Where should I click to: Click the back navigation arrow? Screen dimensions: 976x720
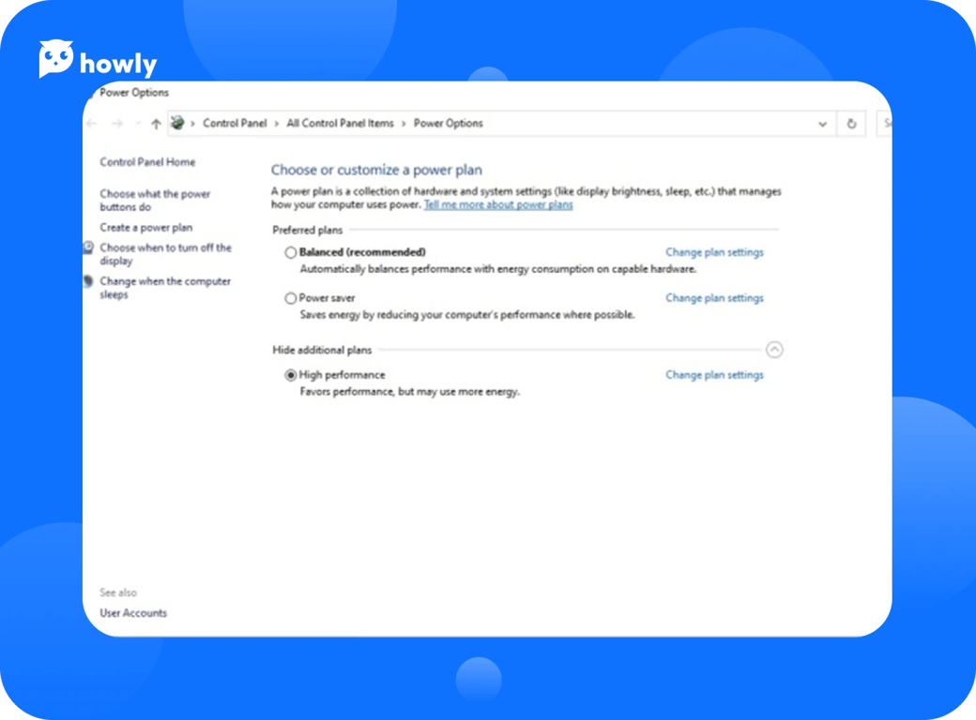tap(92, 124)
